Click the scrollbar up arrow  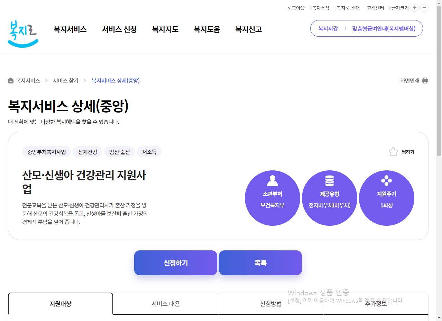439,3
